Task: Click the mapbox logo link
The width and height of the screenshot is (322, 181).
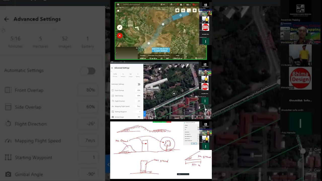Action: 199,58
